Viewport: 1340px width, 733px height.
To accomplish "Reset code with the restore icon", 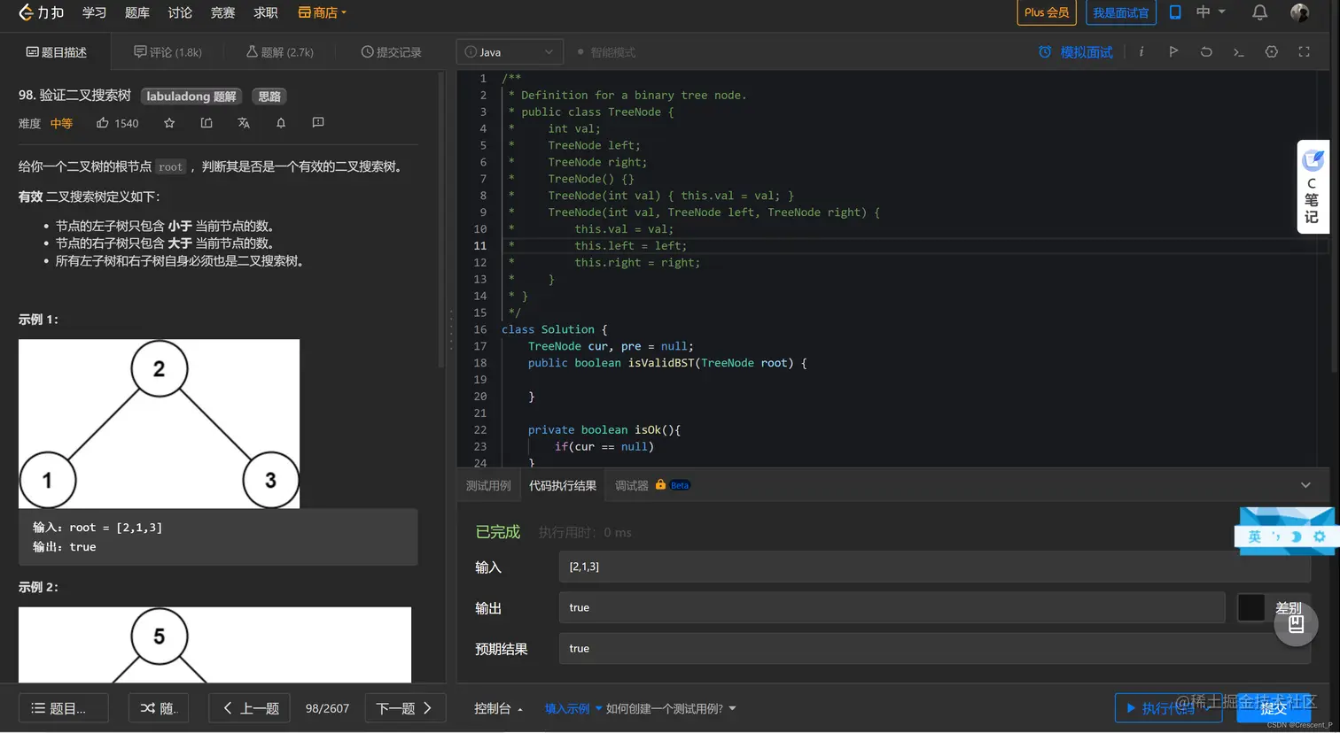I will [x=1206, y=52].
